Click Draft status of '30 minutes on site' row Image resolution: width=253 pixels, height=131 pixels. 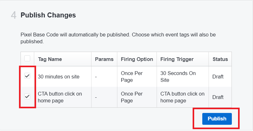[x=218, y=77]
